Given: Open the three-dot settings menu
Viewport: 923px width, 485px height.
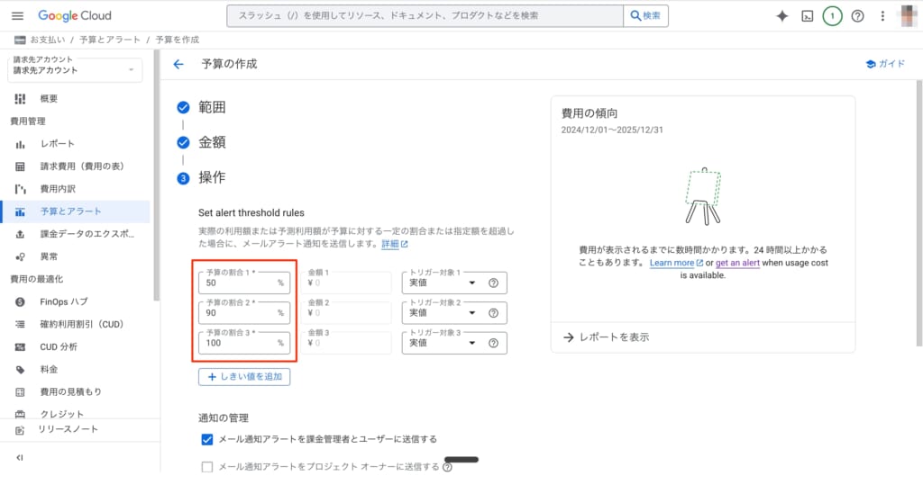Looking at the screenshot, I should 882,16.
